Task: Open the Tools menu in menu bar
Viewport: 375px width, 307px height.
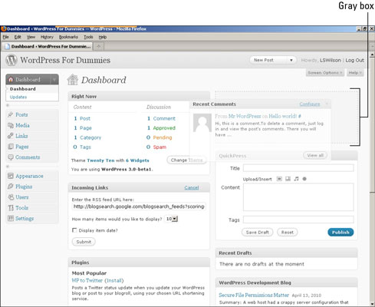Action: click(x=88, y=37)
